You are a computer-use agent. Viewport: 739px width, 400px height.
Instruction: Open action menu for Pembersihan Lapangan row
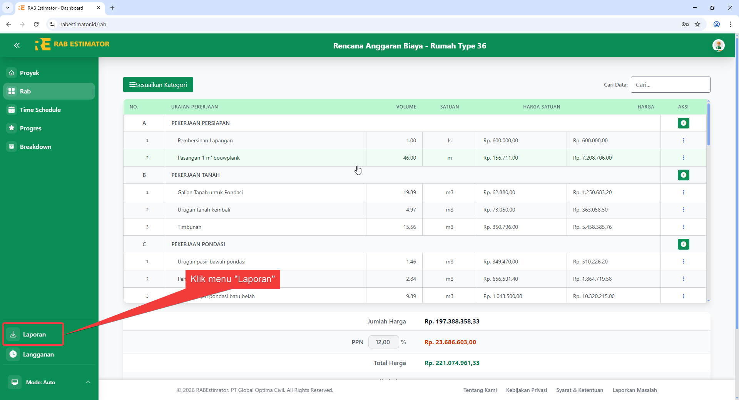point(683,140)
